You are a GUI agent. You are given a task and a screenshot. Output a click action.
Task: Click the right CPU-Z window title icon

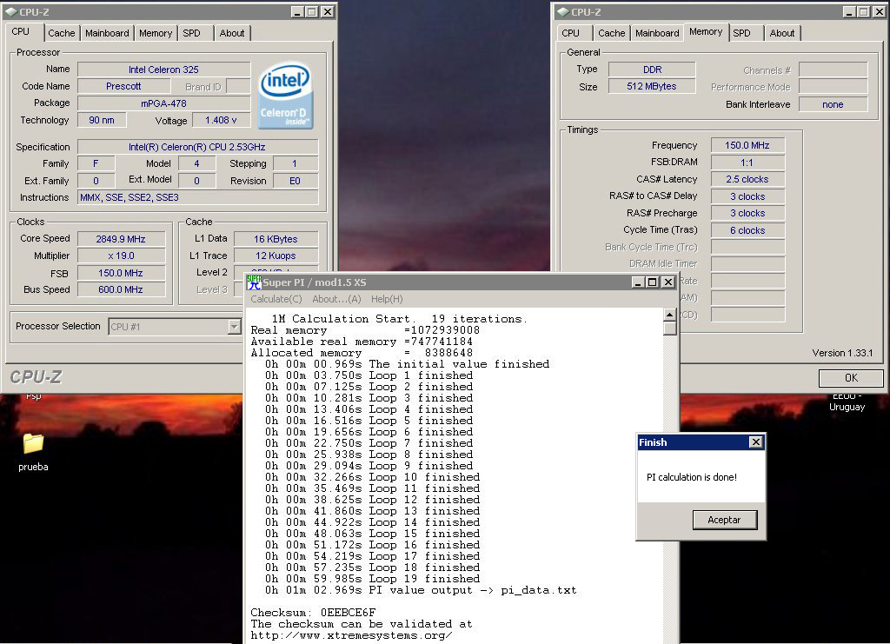coord(562,12)
